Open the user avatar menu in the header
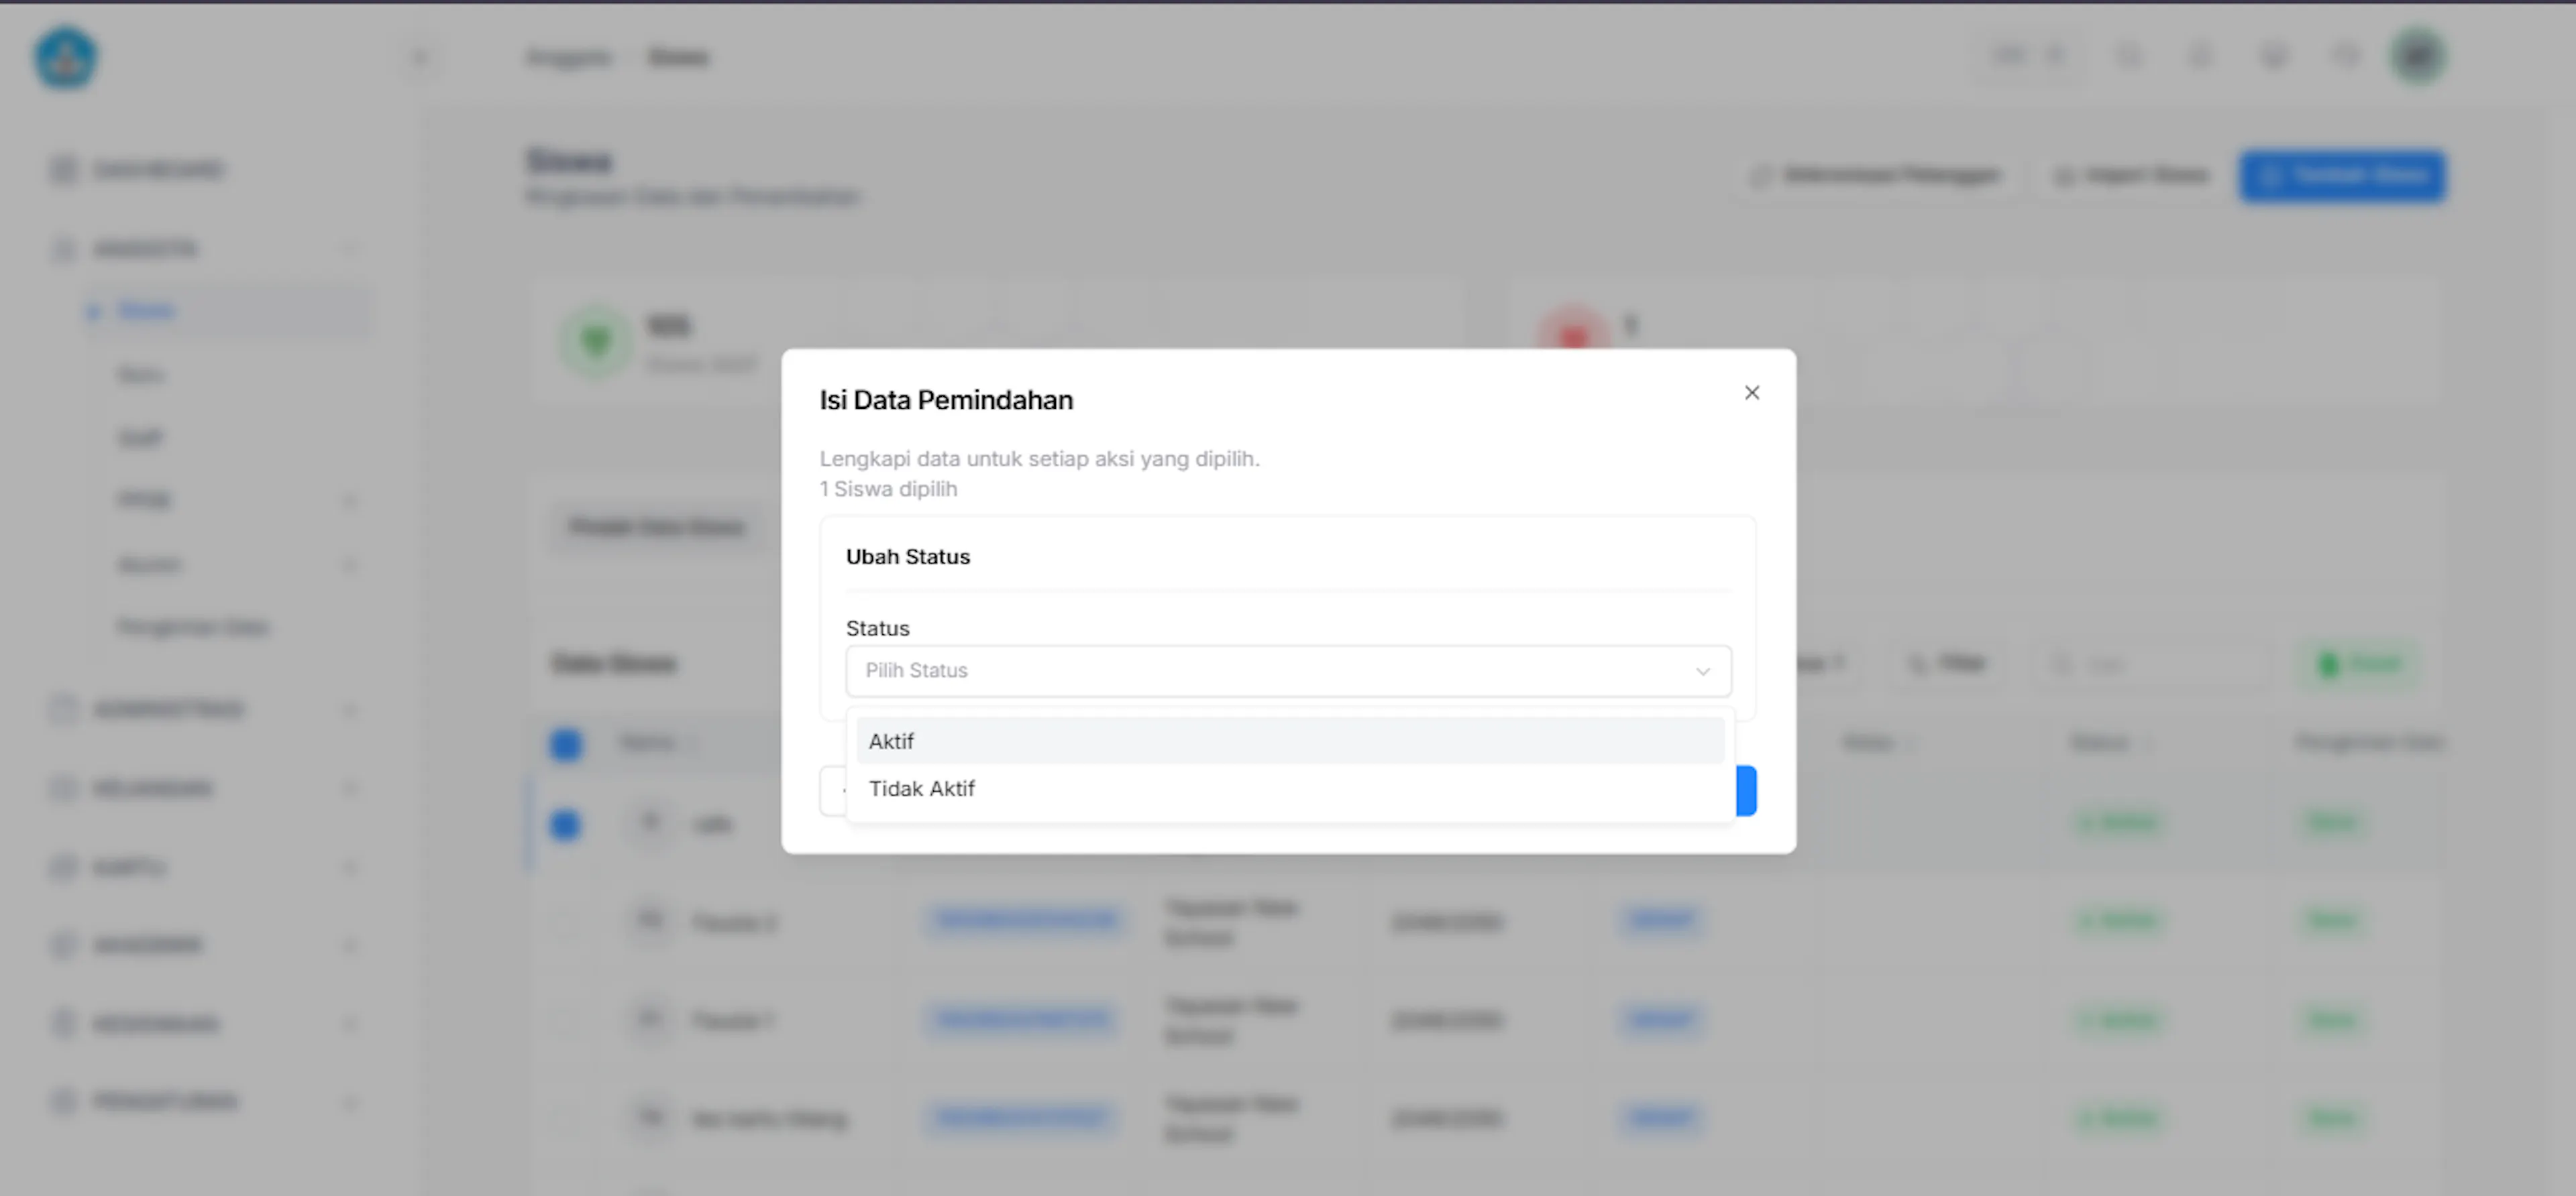 point(2417,56)
